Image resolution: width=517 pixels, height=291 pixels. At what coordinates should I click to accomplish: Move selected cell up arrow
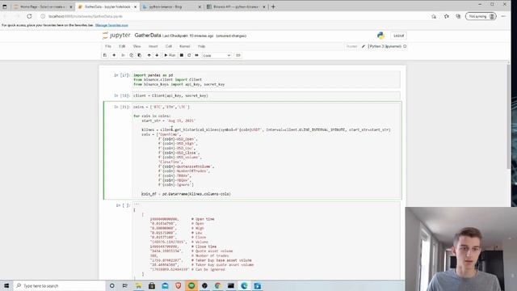coord(149,56)
